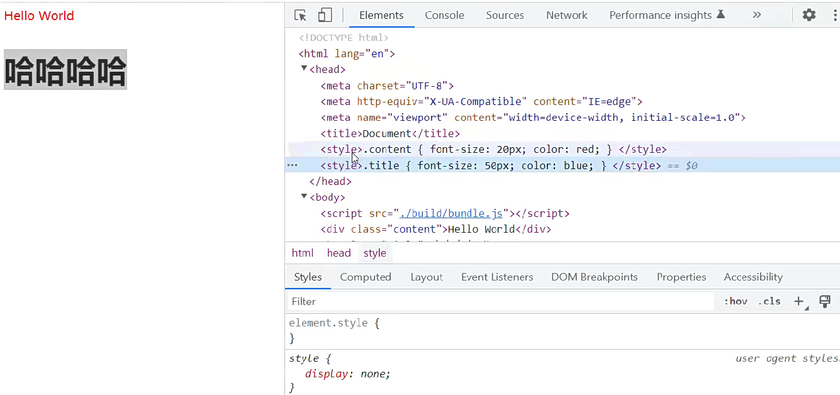This screenshot has height=395, width=840.
Task: Focus the styles Filter field
Action: tap(501, 301)
